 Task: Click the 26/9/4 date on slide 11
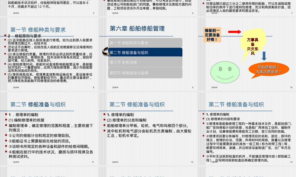click(x=16, y=162)
